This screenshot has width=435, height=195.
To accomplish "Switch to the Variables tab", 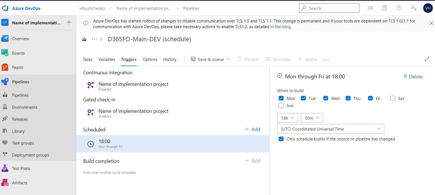I will click(107, 60).
